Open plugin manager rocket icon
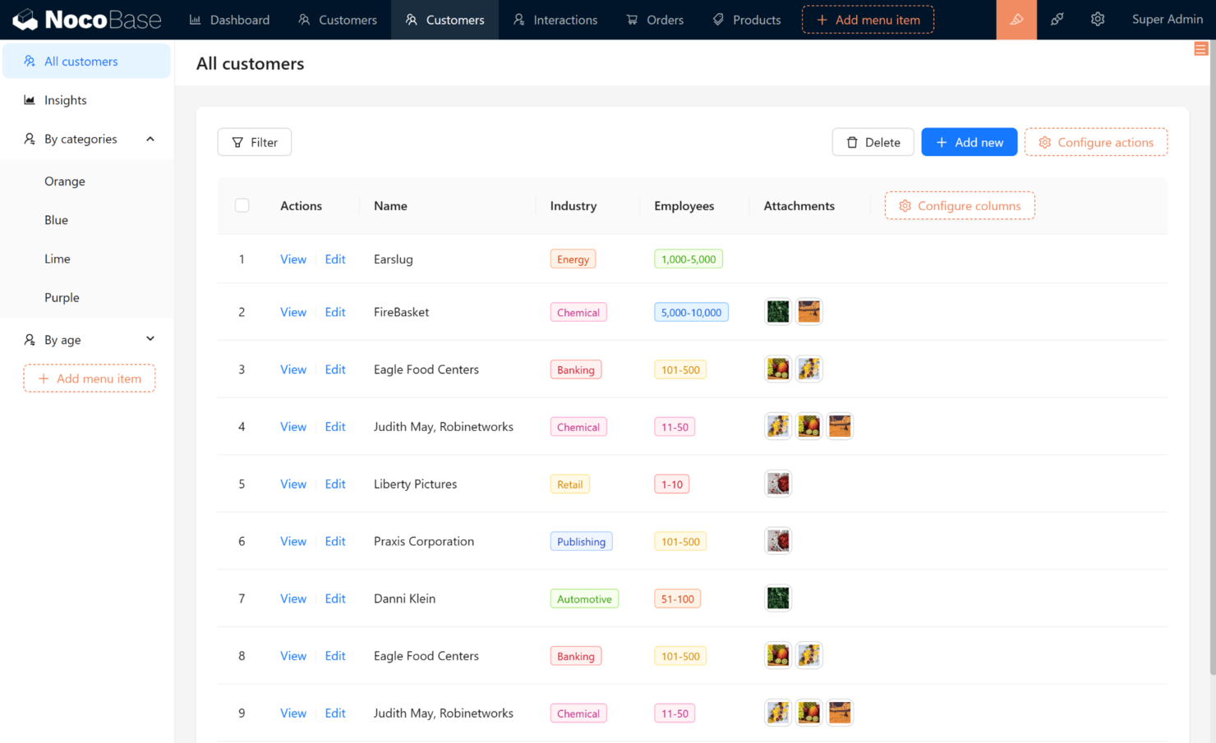The width and height of the screenshot is (1216, 743). pos(1057,20)
